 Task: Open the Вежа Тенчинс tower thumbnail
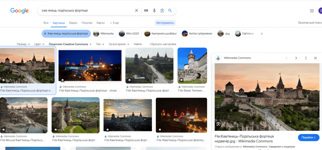(192, 66)
